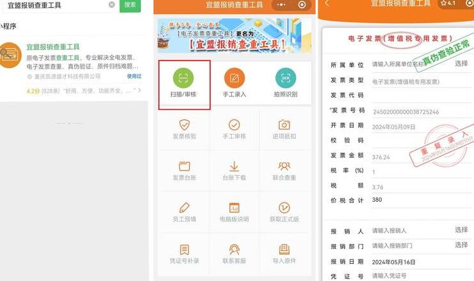This screenshot has height=281, width=474.
Task: Close the mini program via circle icon
Action: tap(302, 4)
